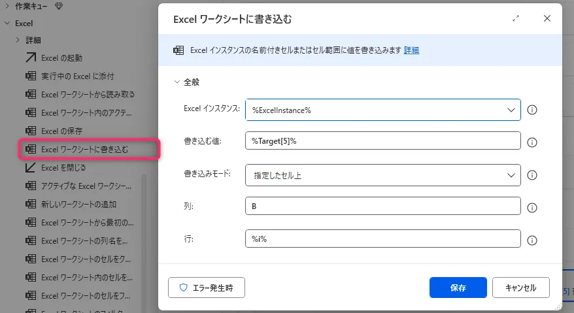The image size is (574, 313).
Task: Click the エラー発生時 button
Action: 206,288
